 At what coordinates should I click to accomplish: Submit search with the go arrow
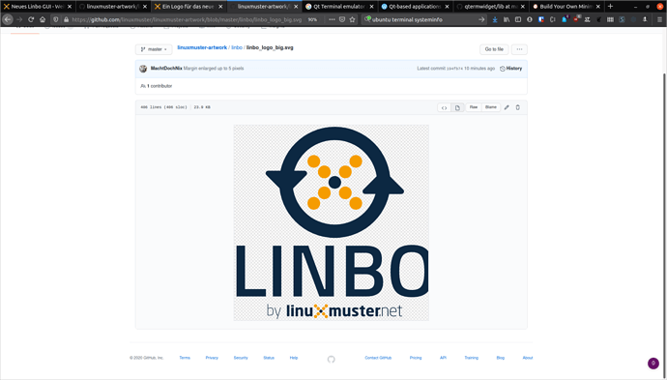(481, 19)
